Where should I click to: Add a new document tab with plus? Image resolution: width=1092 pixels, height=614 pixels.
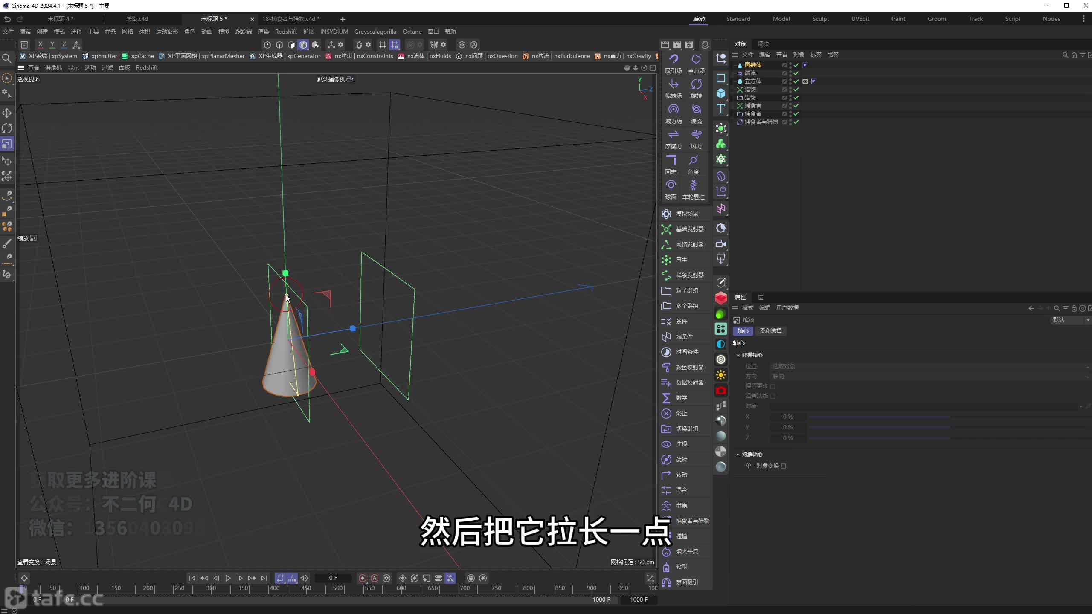tap(343, 19)
